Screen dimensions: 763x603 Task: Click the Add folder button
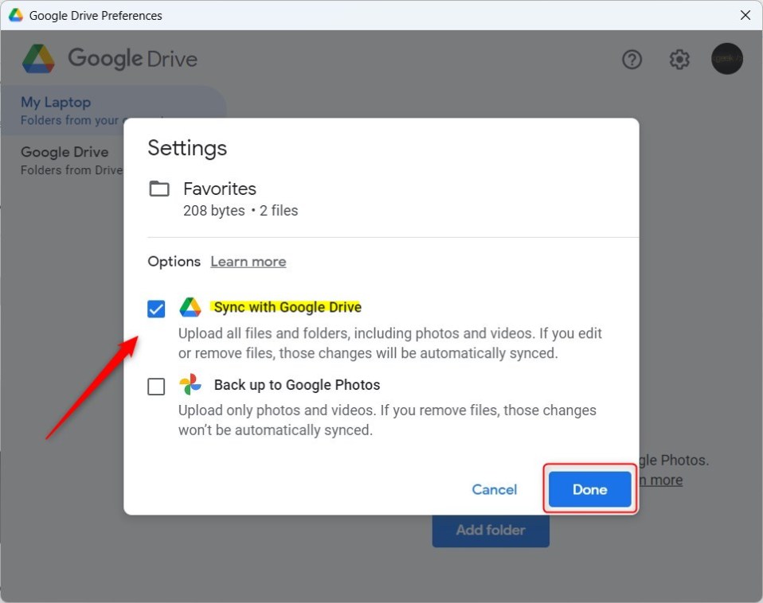pyautogui.click(x=491, y=530)
